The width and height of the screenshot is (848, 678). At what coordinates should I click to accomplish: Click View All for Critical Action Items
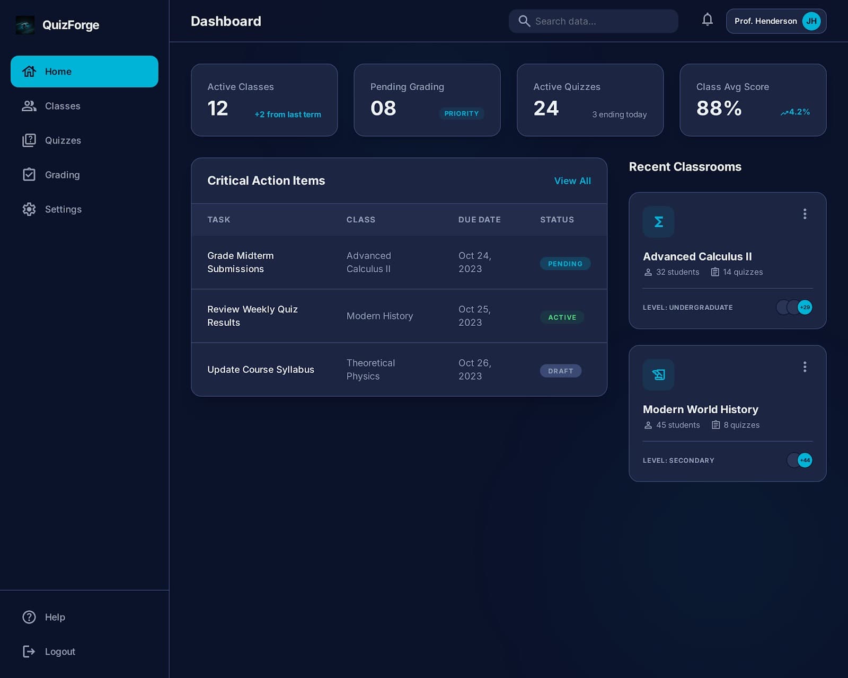(572, 181)
